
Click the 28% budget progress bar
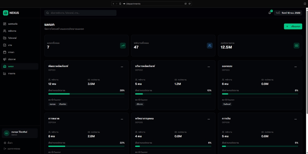[86, 94]
